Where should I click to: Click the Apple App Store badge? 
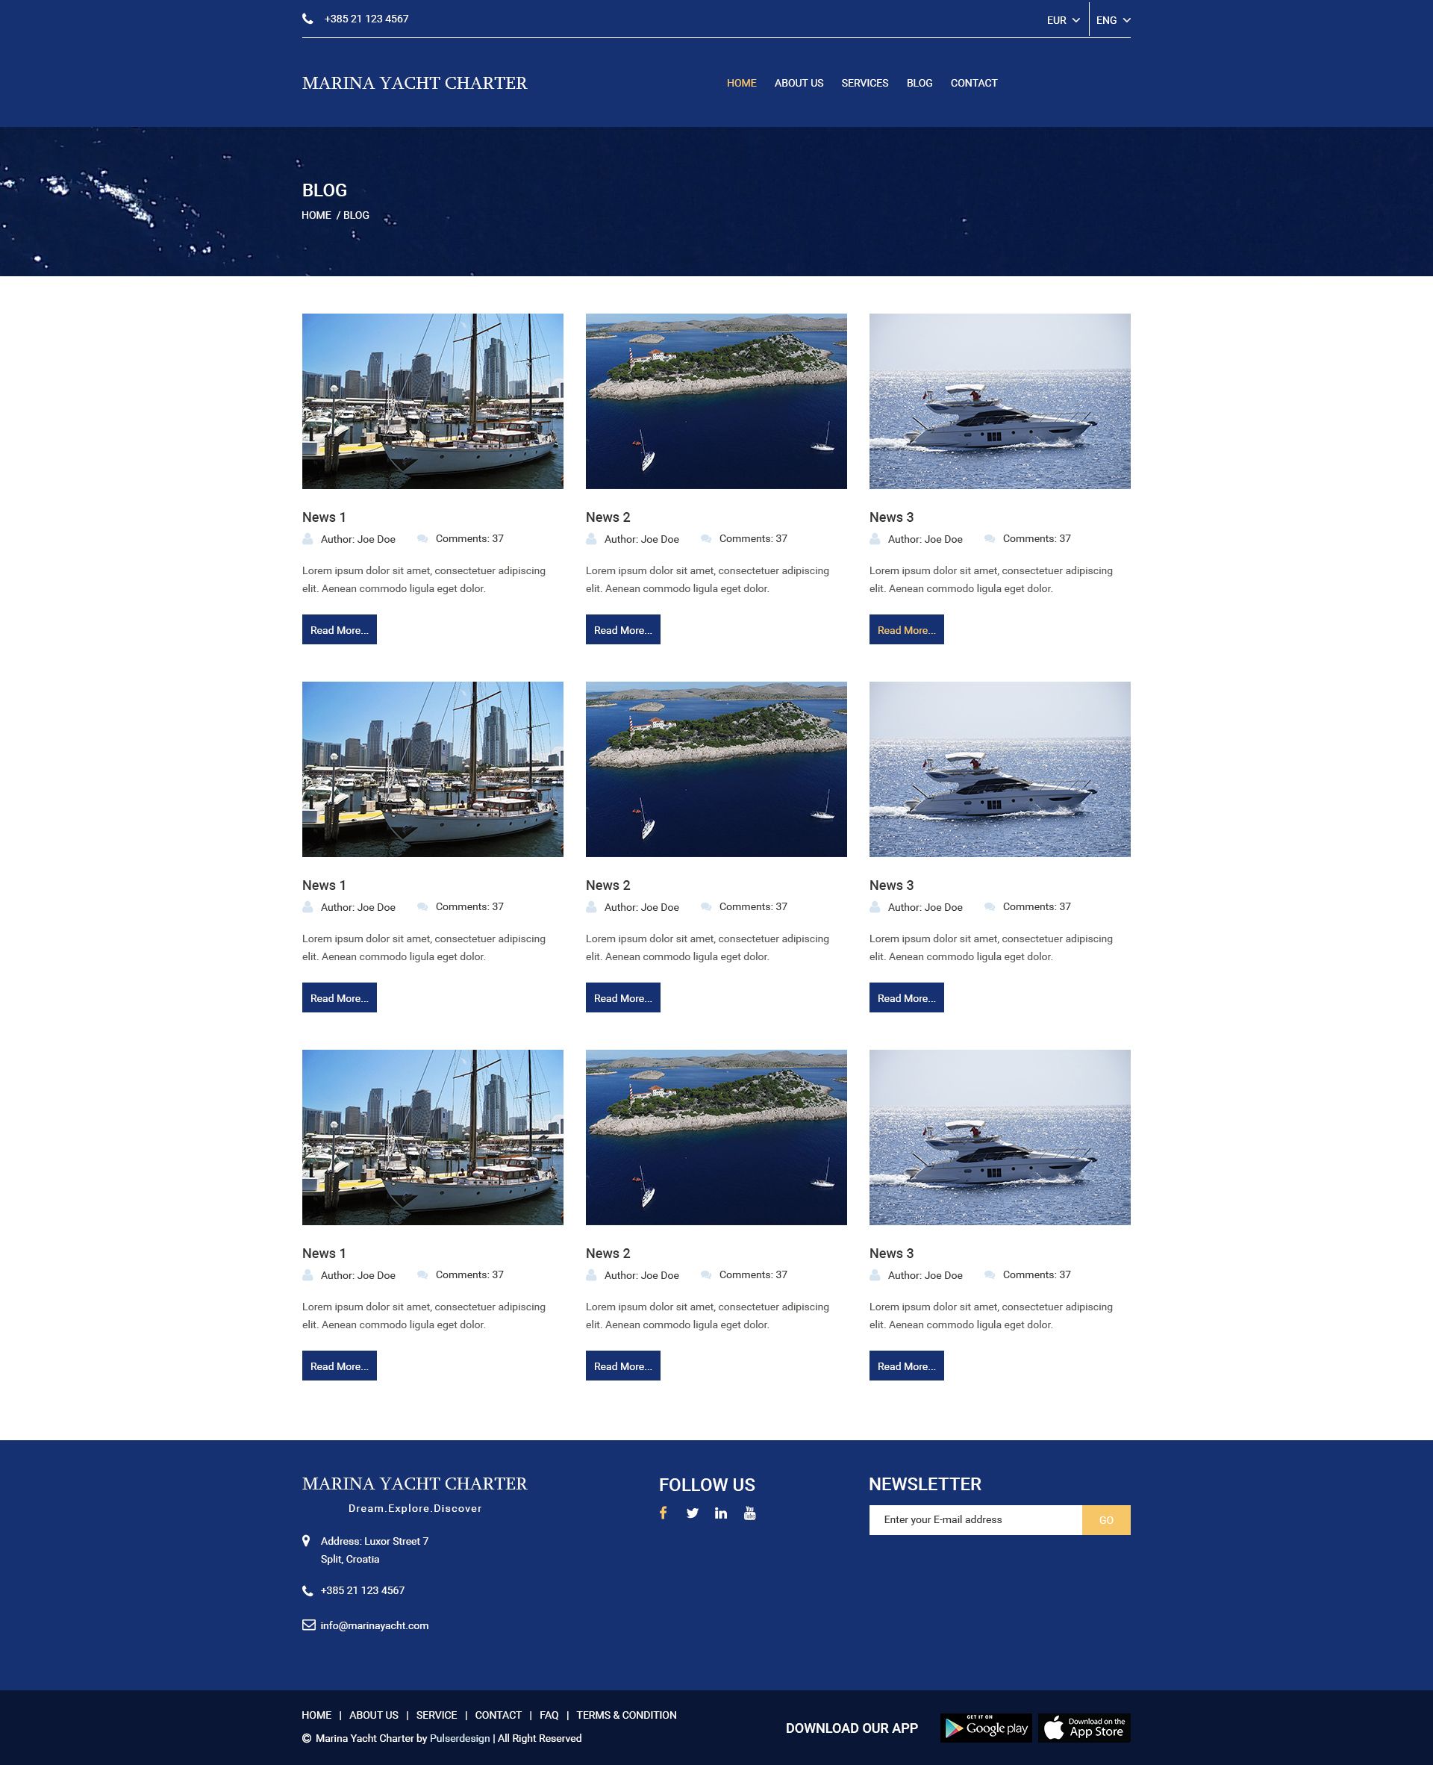1084,1728
